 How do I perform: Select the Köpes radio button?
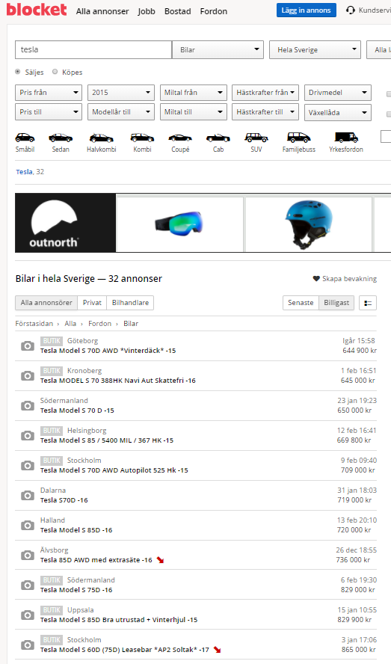55,72
